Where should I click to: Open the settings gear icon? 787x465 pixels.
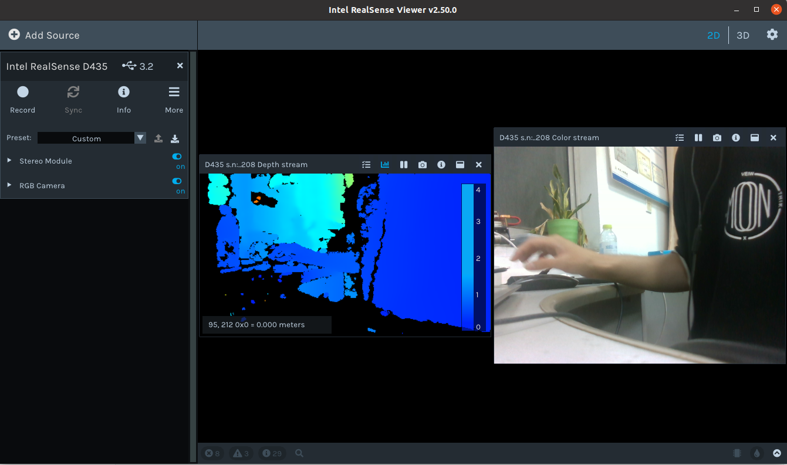pyautogui.click(x=772, y=35)
